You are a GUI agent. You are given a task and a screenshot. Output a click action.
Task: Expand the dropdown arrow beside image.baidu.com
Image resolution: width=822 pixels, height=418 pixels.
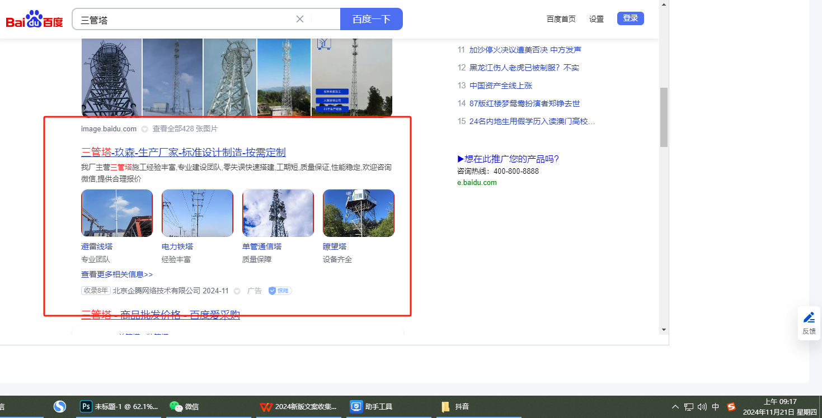click(x=144, y=129)
